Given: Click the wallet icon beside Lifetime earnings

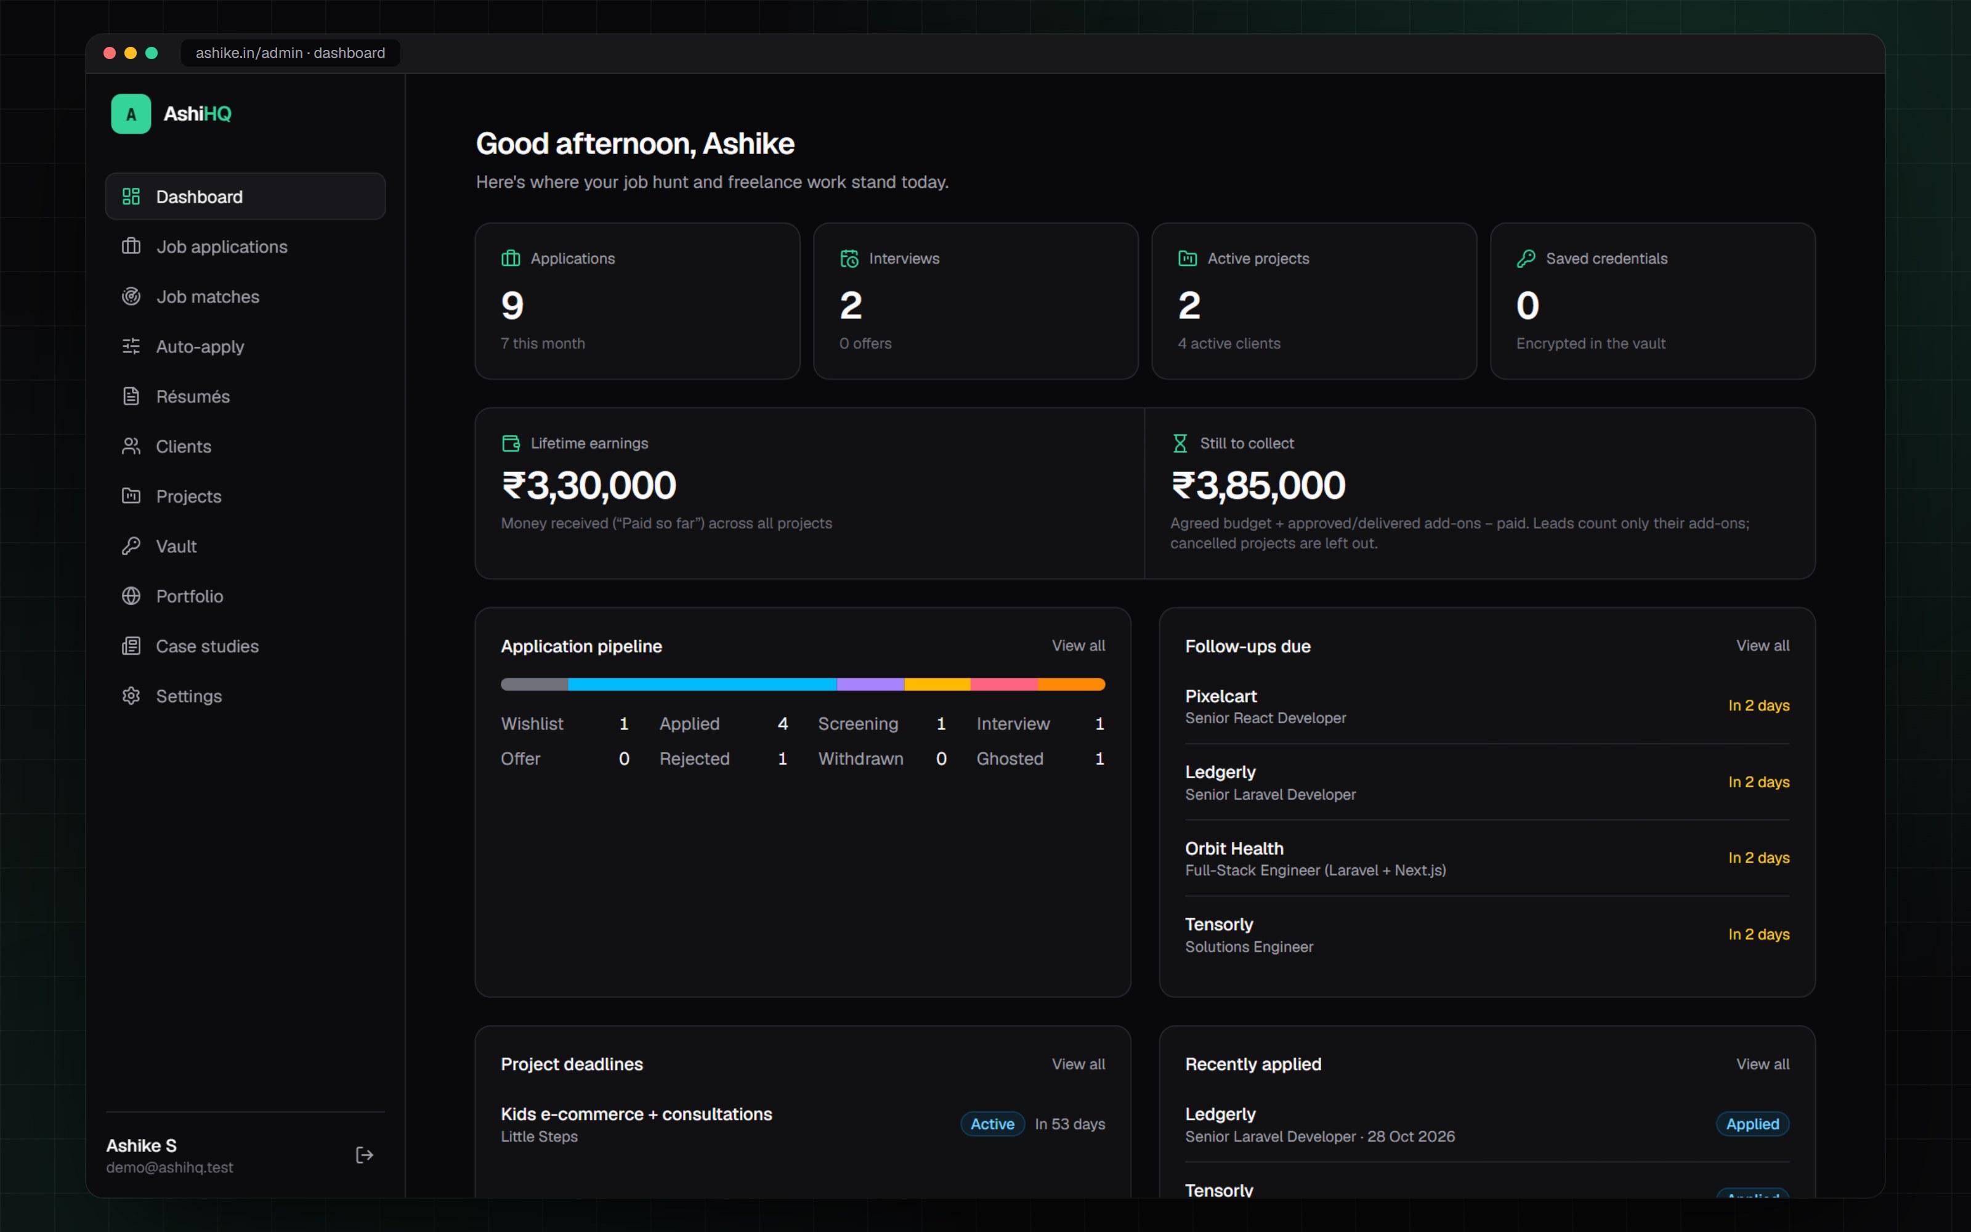Looking at the screenshot, I should click(511, 444).
